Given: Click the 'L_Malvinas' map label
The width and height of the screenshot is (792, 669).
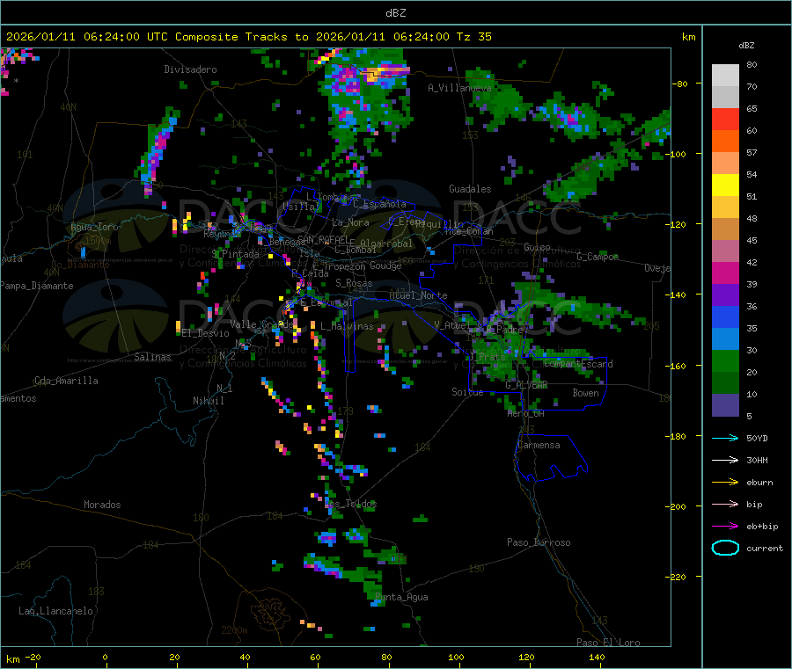Looking at the screenshot, I should (x=347, y=327).
